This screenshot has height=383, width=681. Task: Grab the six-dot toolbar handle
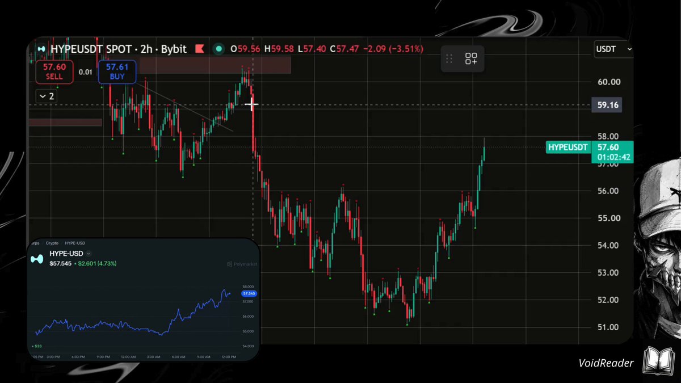449,58
